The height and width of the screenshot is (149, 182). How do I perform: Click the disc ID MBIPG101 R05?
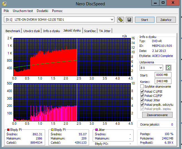162,46
